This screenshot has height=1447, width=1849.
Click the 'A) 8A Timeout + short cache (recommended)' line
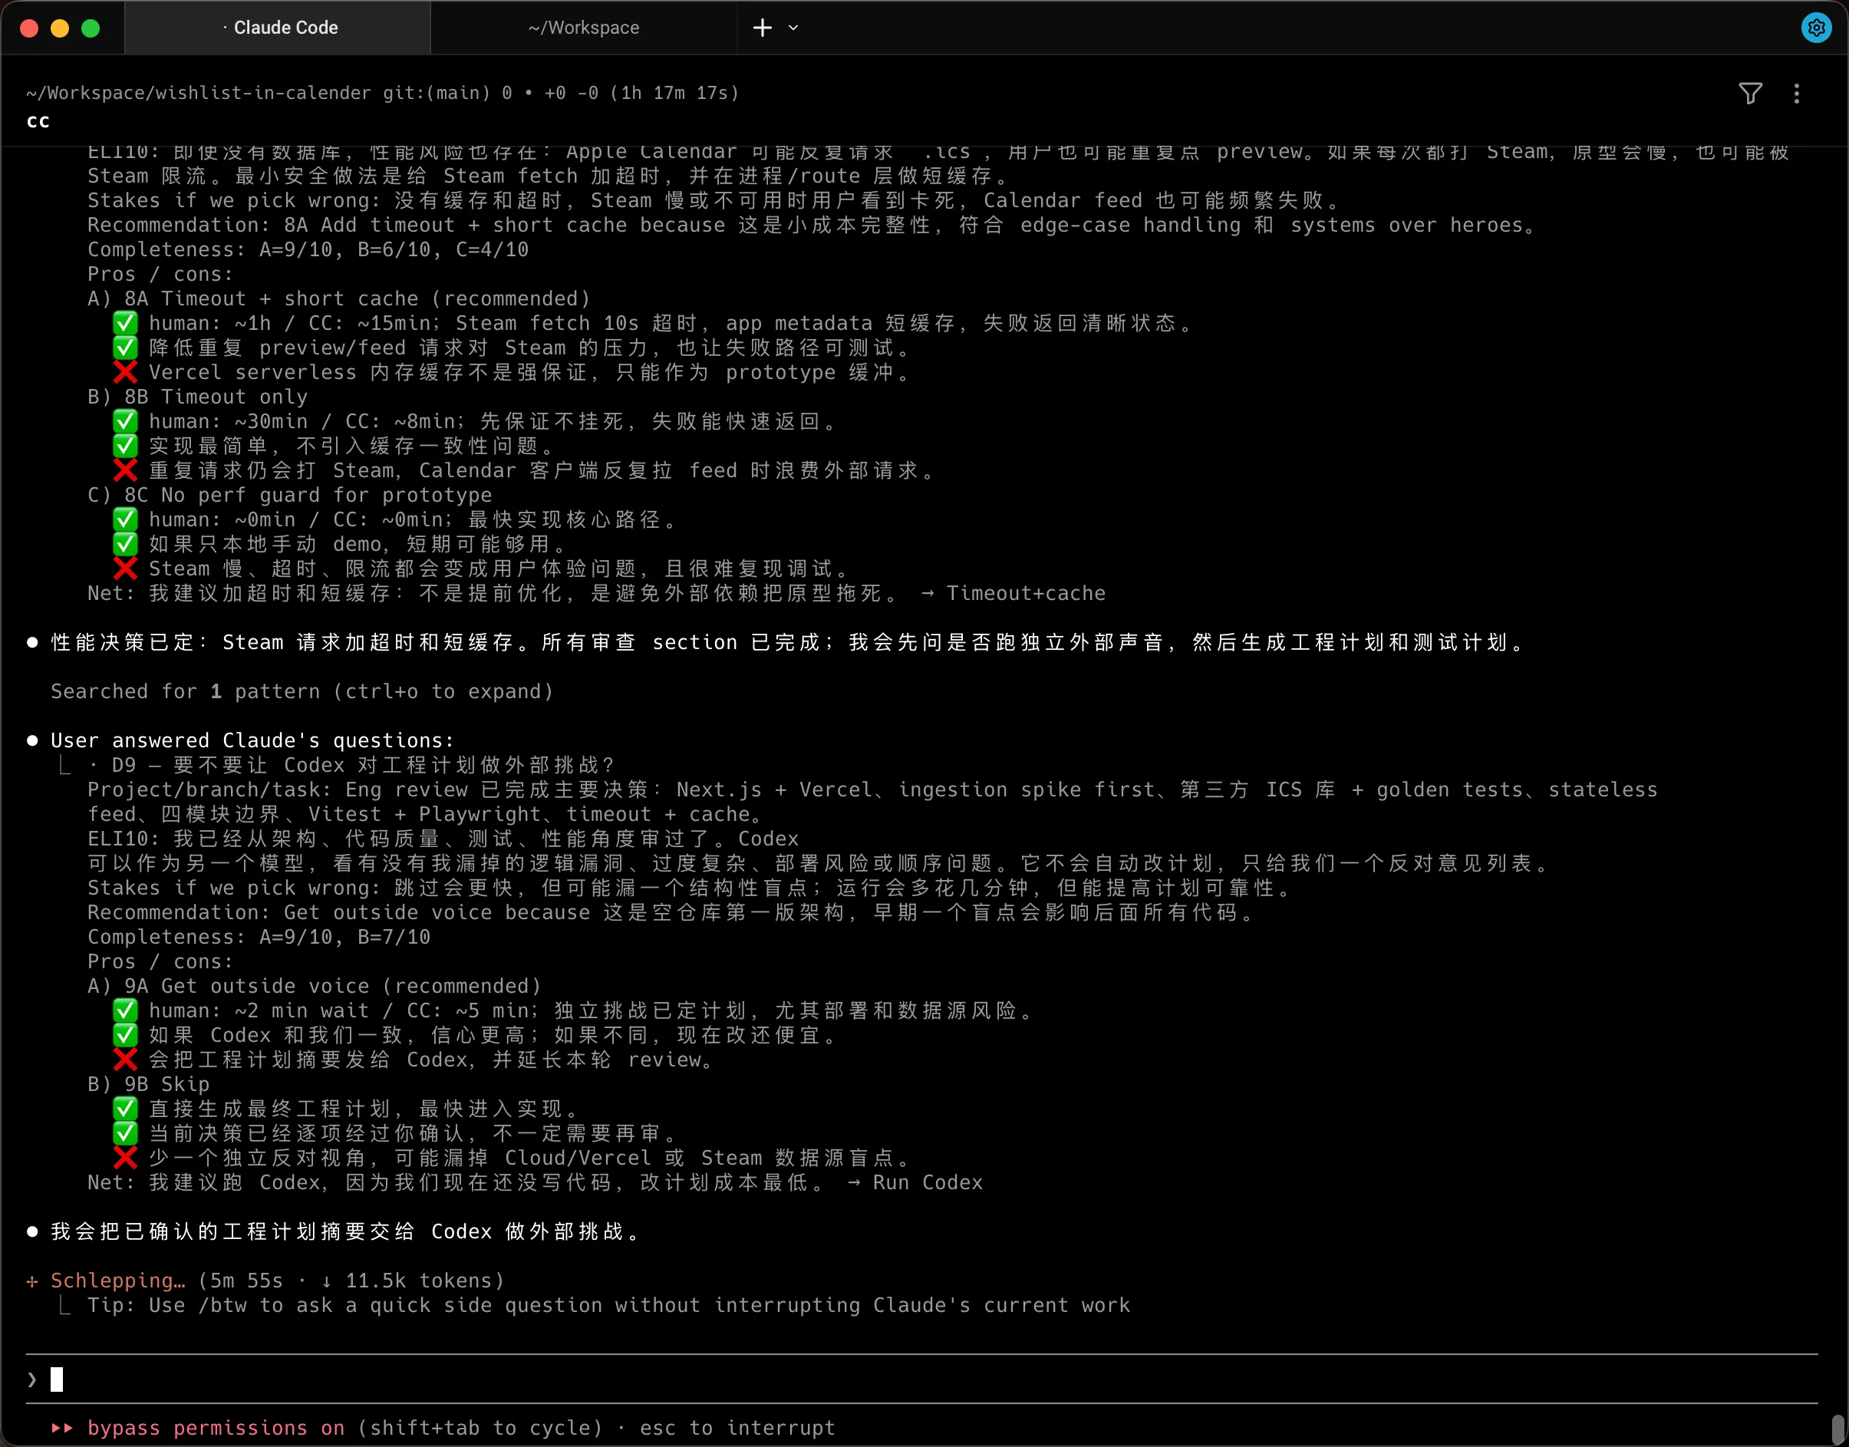[x=339, y=298]
